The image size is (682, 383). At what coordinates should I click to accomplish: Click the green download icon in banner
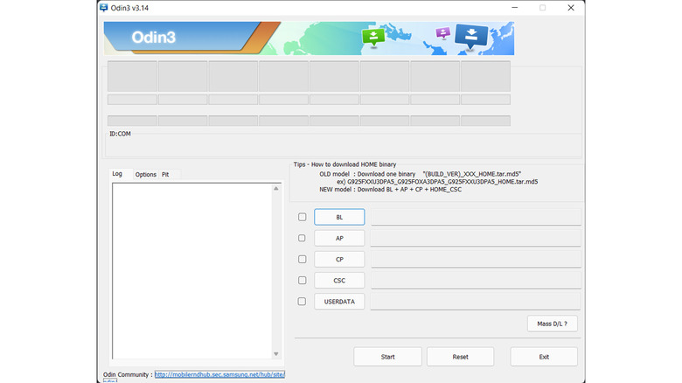373,38
